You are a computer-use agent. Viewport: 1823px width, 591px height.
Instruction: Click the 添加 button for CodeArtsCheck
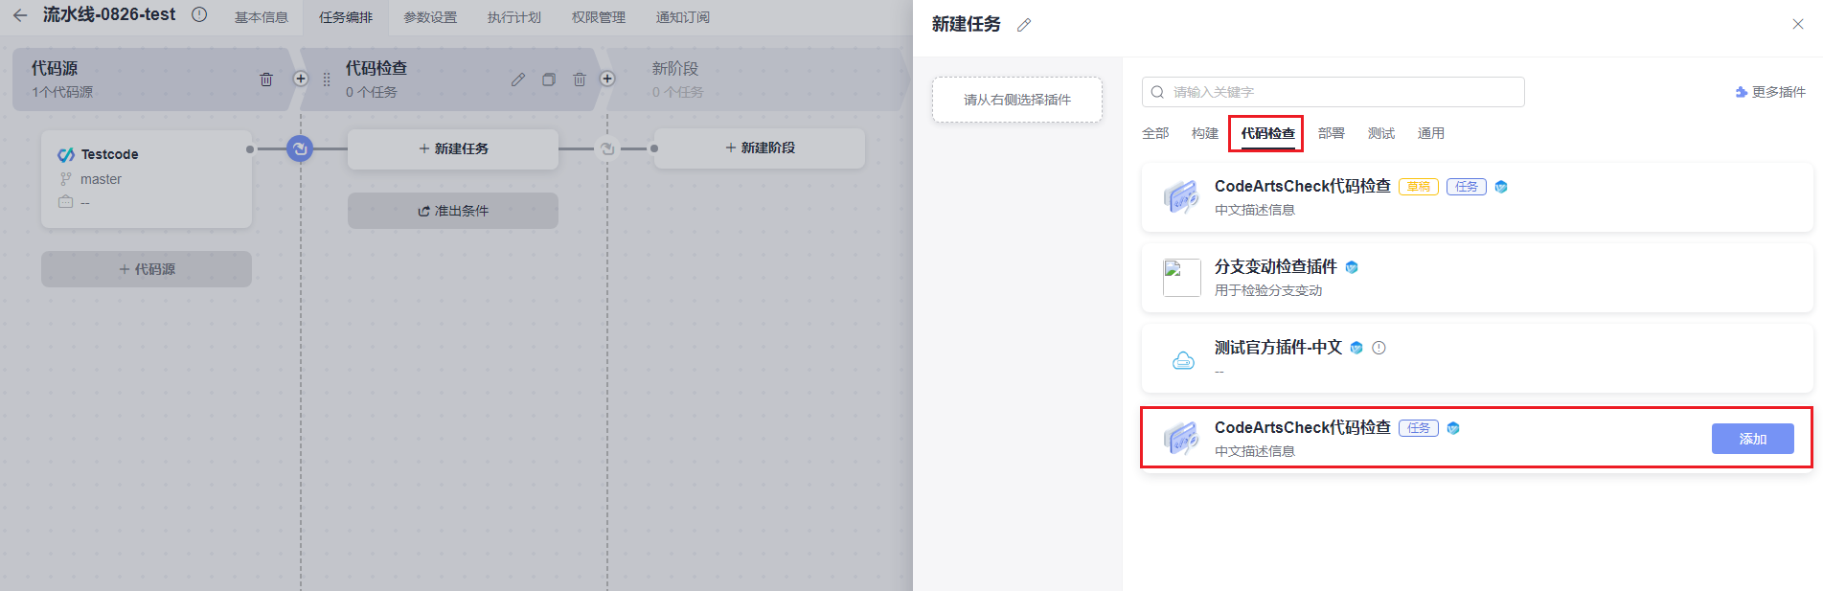click(1752, 439)
